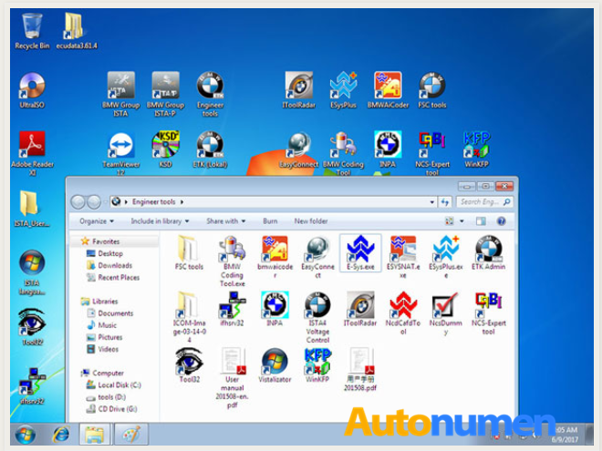Select ICOM-Image-03-14-04 folder in Explorer

[x=189, y=318]
